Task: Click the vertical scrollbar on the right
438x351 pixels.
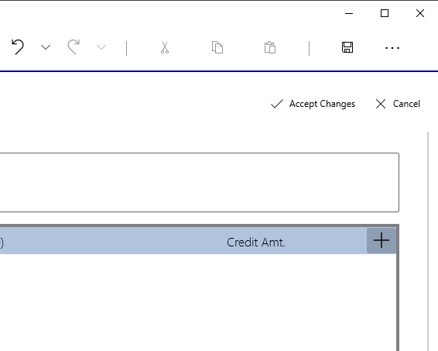Action: (428, 240)
